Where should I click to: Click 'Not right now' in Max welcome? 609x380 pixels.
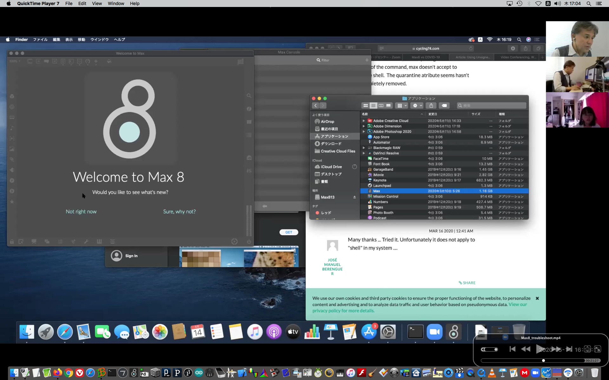81,212
